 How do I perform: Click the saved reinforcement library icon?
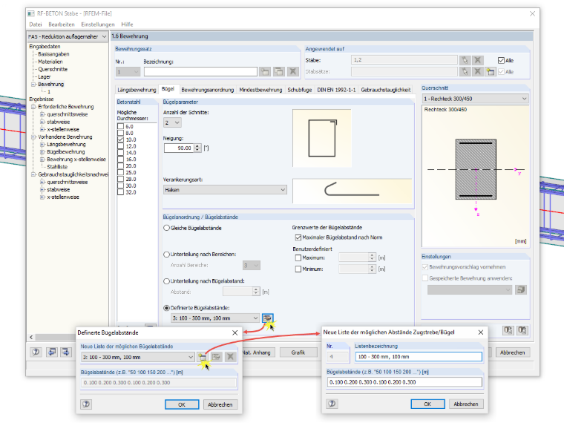pyautogui.click(x=521, y=289)
